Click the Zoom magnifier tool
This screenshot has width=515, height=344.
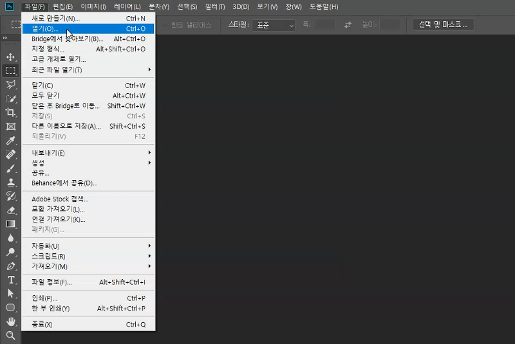pyautogui.click(x=10, y=335)
